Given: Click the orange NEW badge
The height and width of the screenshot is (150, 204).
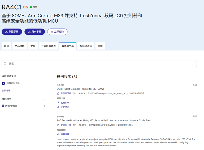Looking at the screenshot, I should tap(25, 7).
